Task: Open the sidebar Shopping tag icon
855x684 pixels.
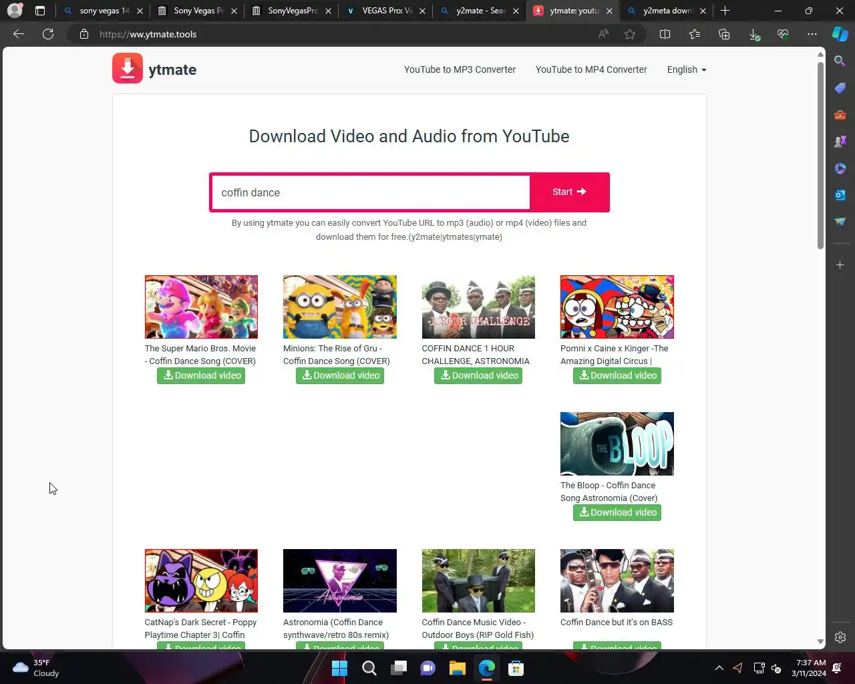Action: point(840,88)
